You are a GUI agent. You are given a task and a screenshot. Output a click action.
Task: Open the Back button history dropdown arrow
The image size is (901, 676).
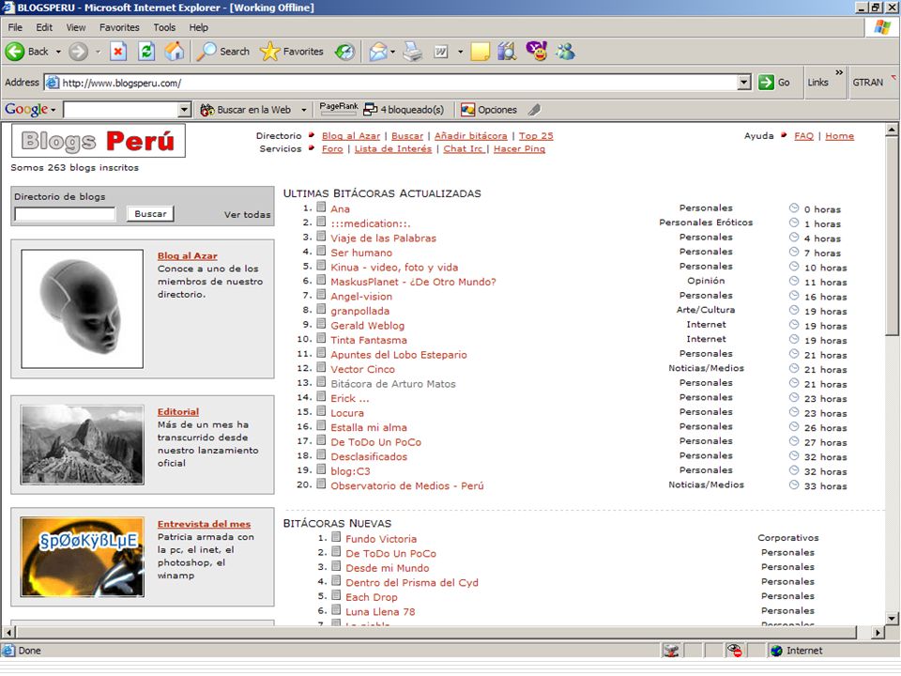point(58,52)
